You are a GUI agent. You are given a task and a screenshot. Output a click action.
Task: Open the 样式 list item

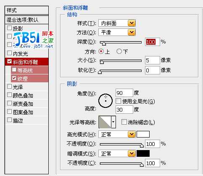[26, 10]
